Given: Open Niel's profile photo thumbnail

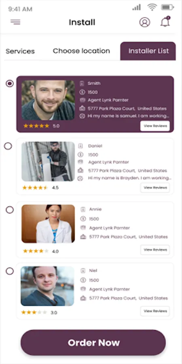Looking at the screenshot, I should coord(47,286).
